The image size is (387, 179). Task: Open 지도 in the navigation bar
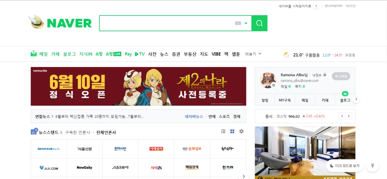pyautogui.click(x=204, y=54)
